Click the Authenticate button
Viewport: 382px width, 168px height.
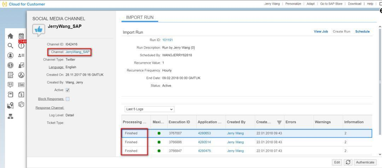coord(365,162)
